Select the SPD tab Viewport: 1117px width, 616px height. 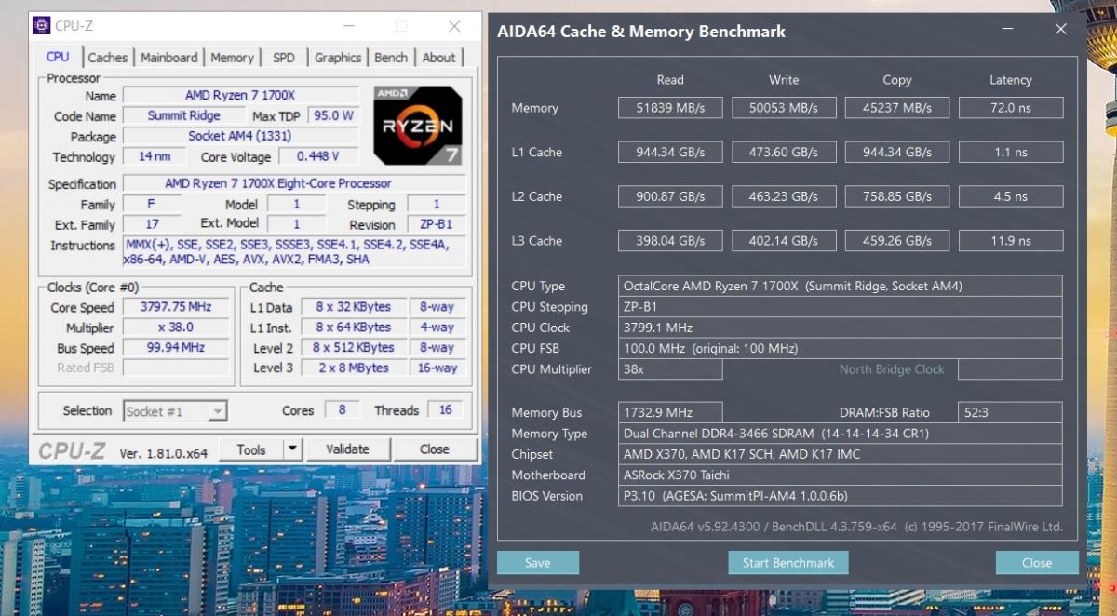284,58
